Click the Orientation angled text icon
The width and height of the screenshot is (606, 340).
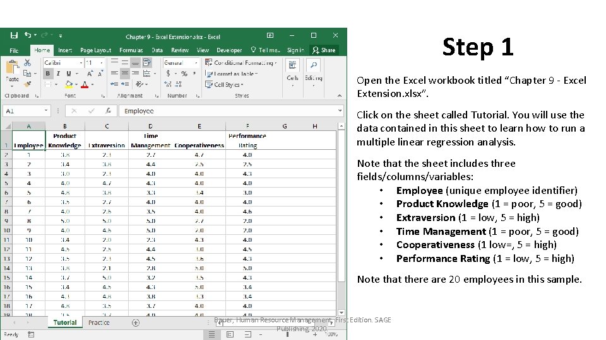(139, 84)
